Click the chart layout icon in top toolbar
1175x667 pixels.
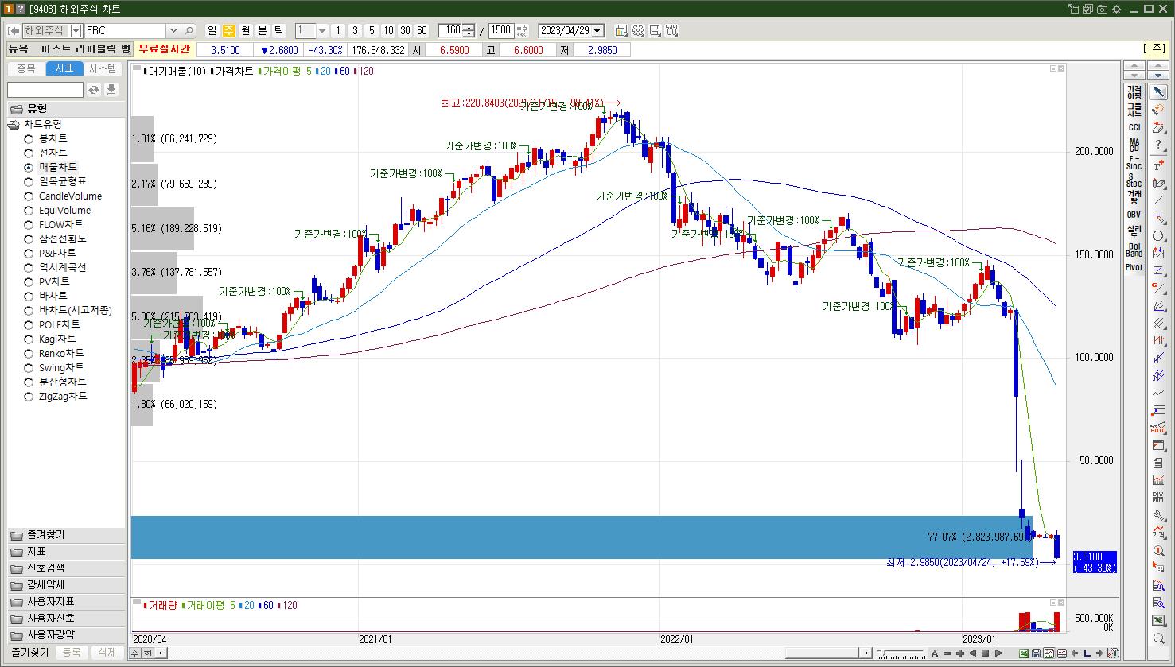pos(621,30)
